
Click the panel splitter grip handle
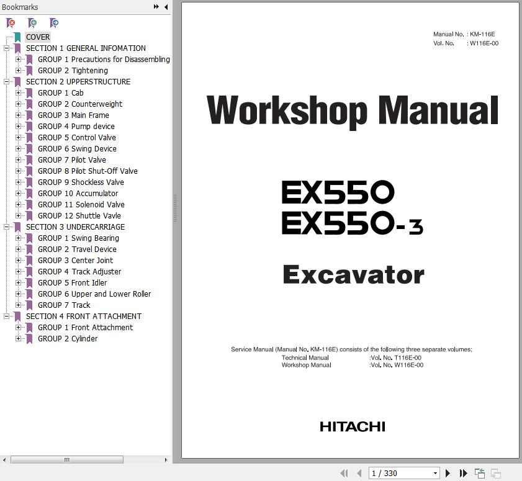175,209
